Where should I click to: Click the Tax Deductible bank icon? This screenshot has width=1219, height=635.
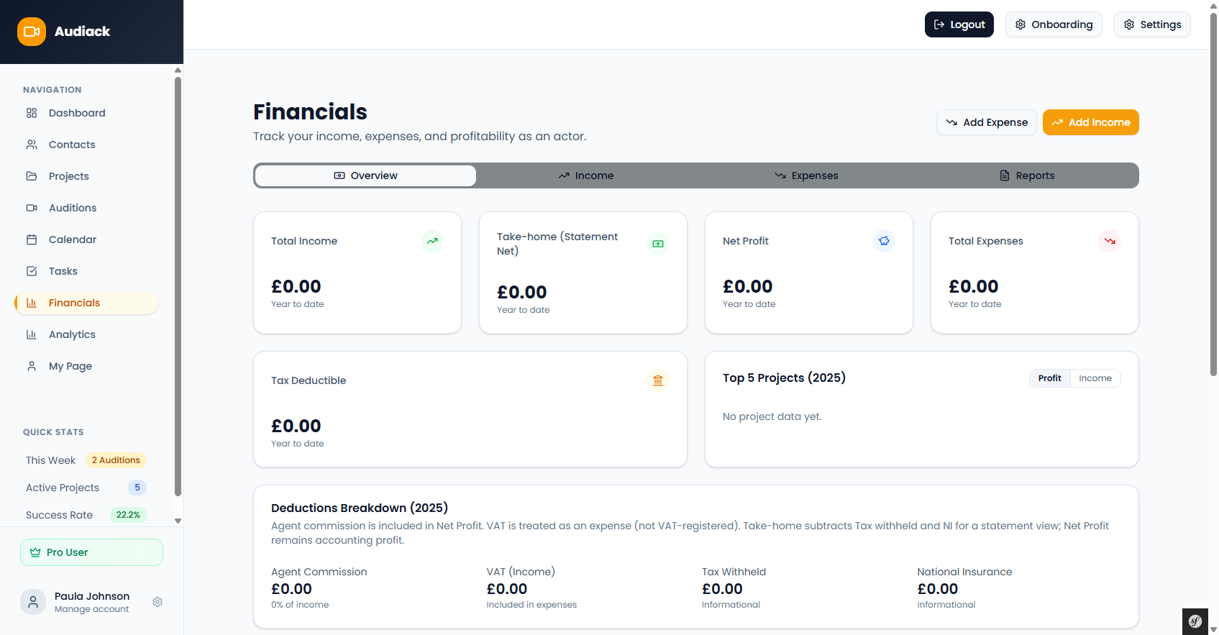658,380
